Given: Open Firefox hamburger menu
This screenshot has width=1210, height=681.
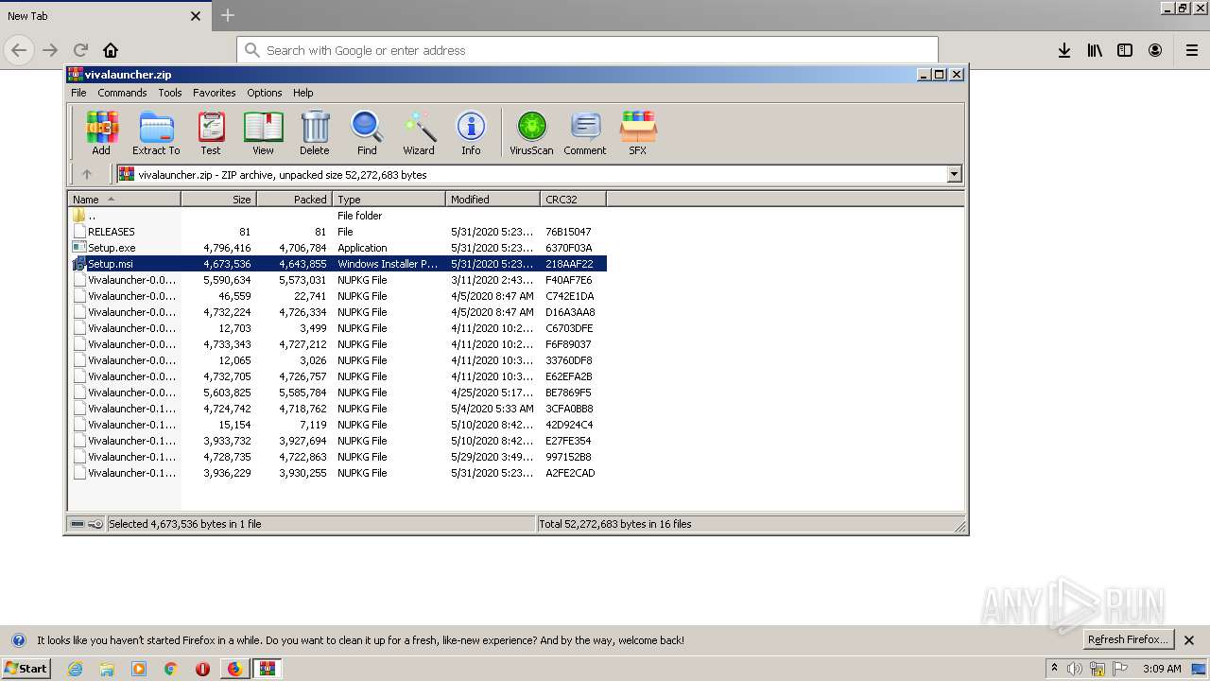Looking at the screenshot, I should click(x=1193, y=50).
